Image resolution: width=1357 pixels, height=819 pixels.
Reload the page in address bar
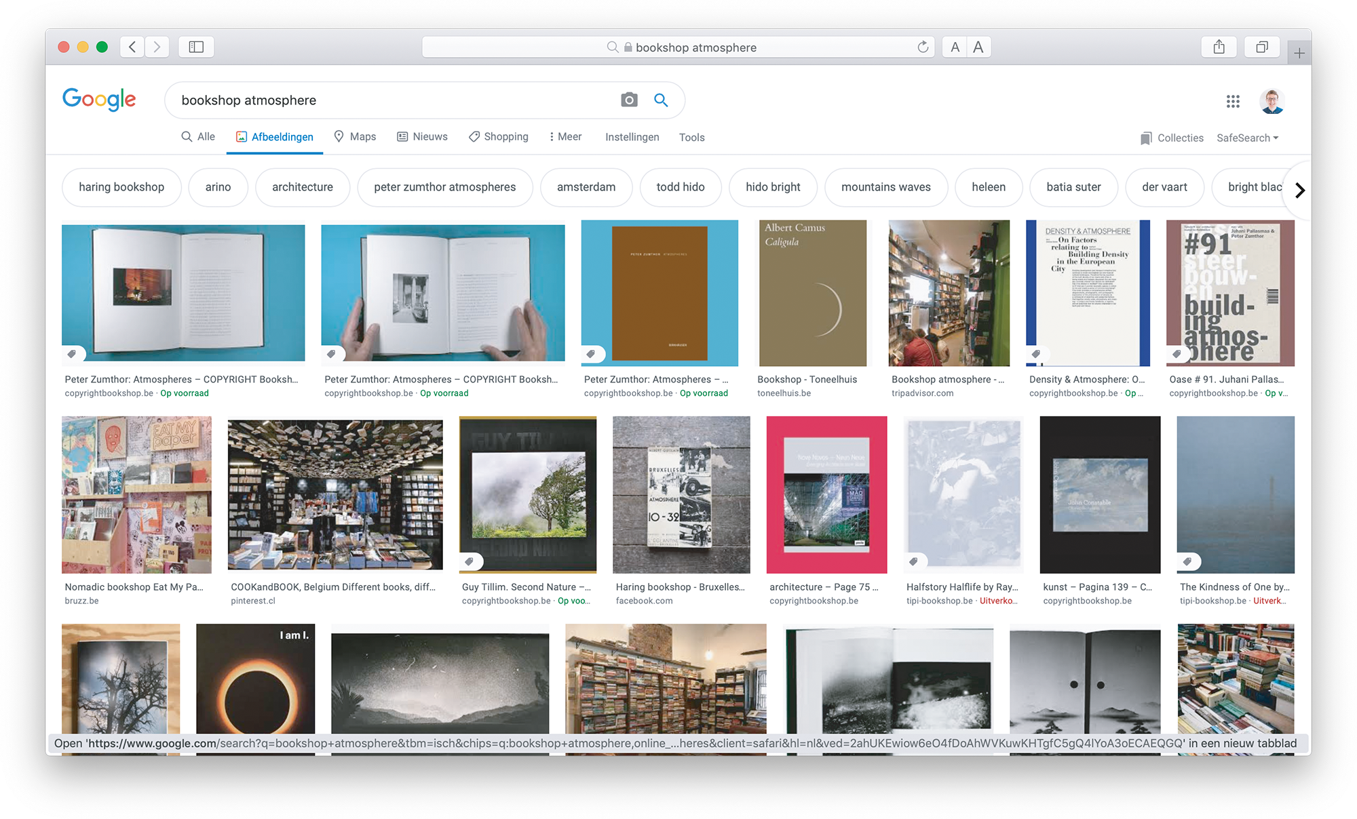[923, 47]
